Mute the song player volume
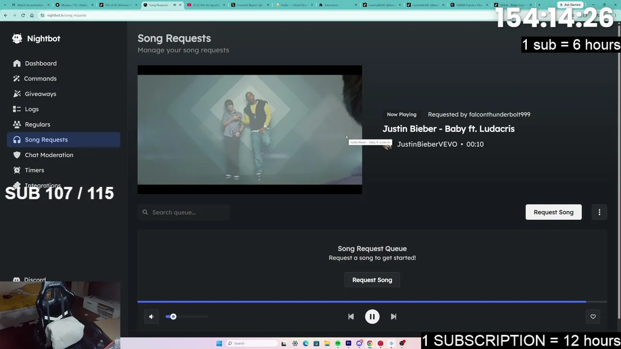The height and width of the screenshot is (349, 621). click(151, 317)
